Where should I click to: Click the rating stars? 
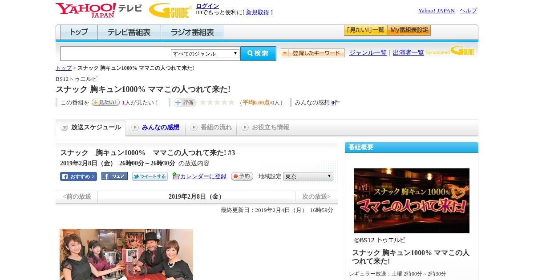coord(217,102)
